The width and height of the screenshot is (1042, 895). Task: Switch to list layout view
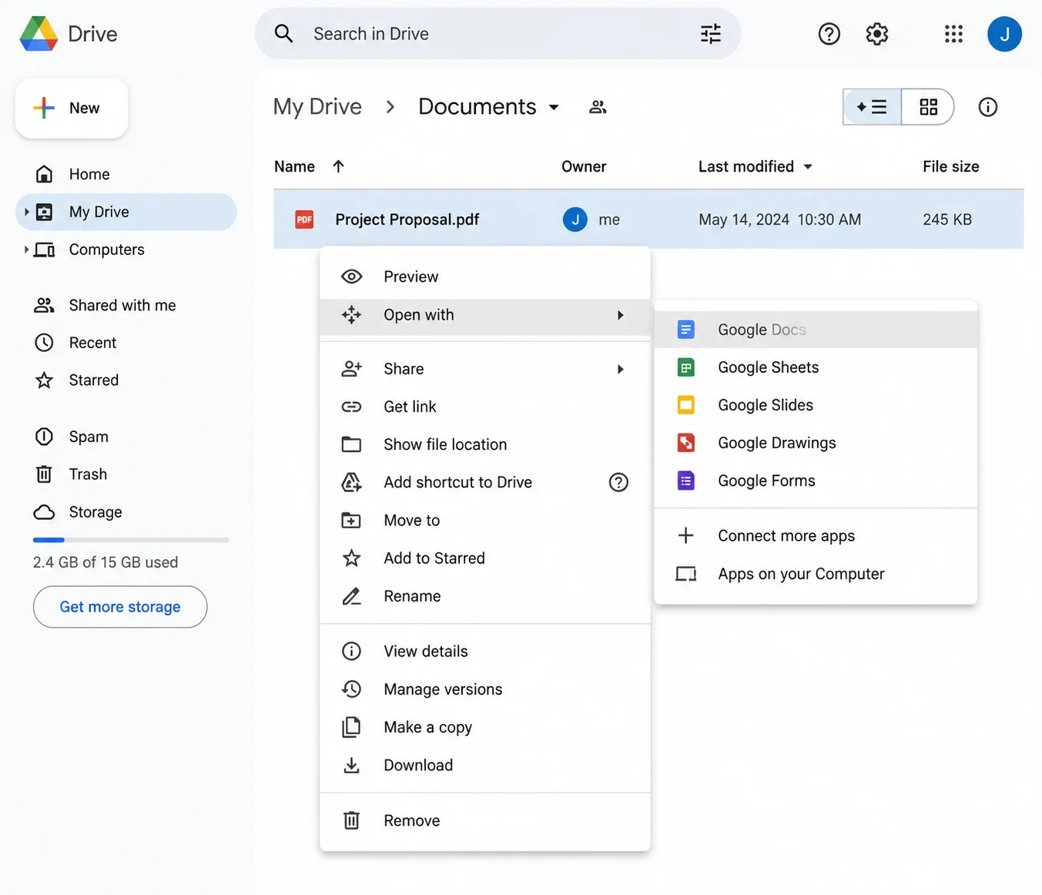873,107
